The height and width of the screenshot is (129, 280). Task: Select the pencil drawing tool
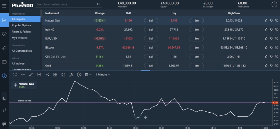31,75
